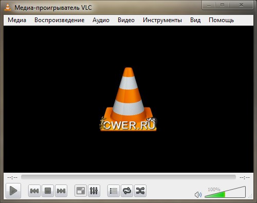Toggle the elapsed time display
257x203 pixels.
tap(12, 177)
